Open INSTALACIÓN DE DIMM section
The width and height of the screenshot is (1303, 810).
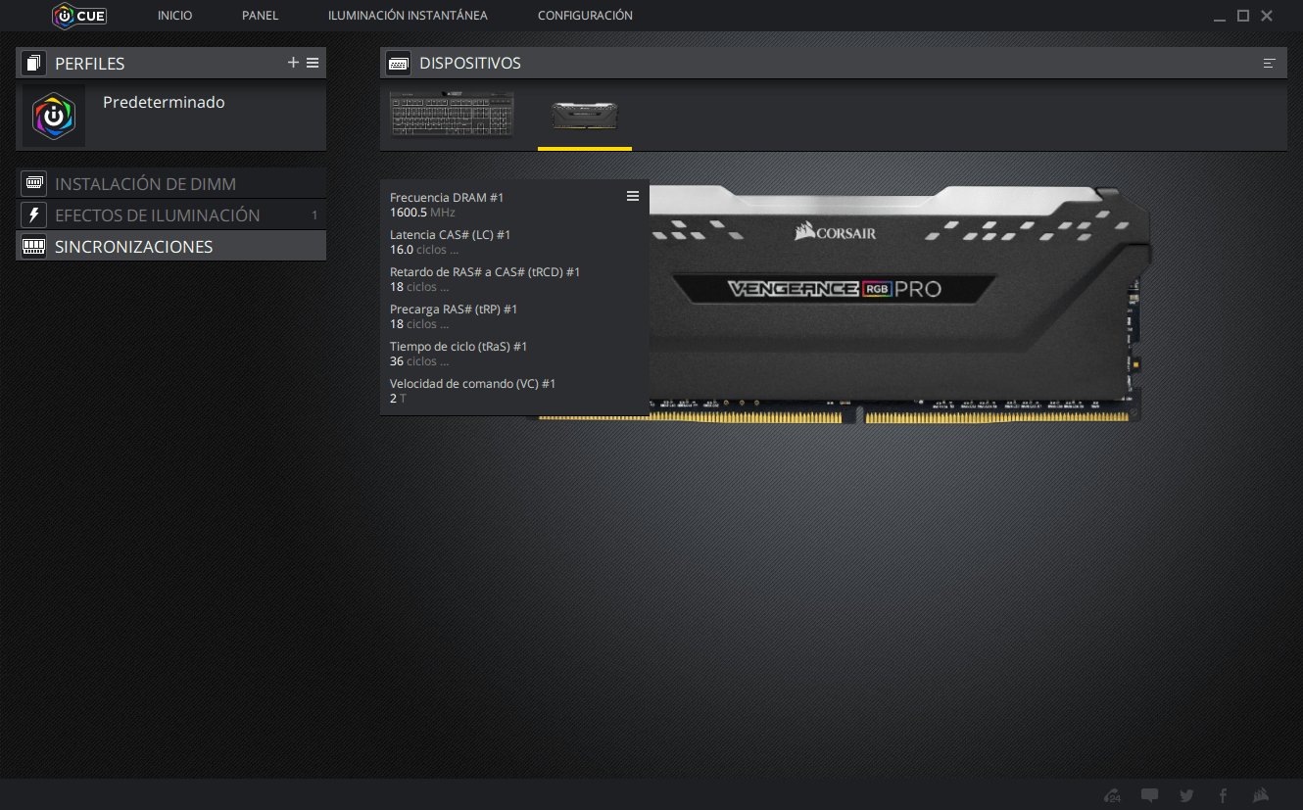(x=171, y=183)
